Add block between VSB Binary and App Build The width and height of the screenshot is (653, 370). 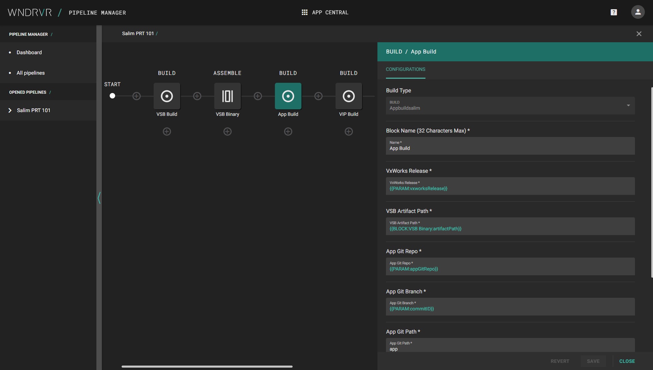(258, 96)
